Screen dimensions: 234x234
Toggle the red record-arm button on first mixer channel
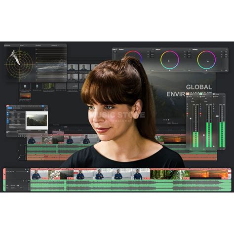[187, 114]
